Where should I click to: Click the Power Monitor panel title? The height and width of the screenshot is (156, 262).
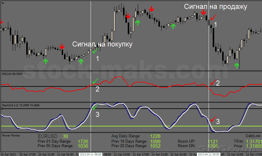(x=11, y=135)
